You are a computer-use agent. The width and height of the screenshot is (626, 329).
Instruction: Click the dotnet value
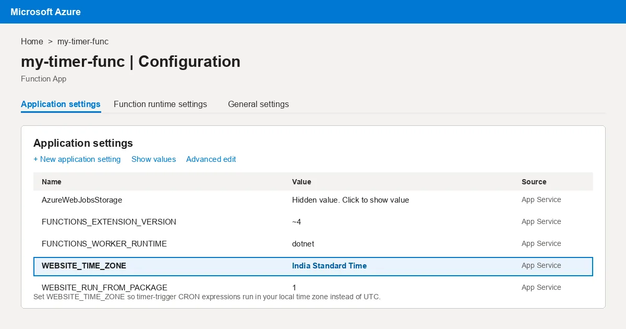pyautogui.click(x=303, y=244)
